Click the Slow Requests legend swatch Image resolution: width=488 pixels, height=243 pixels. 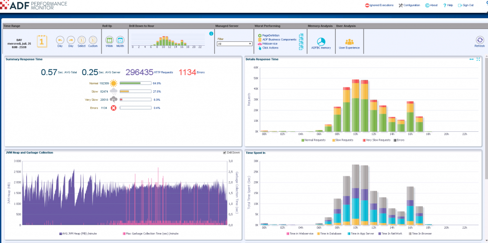[x=334, y=140]
